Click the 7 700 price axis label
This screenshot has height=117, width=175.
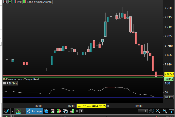[169, 46]
